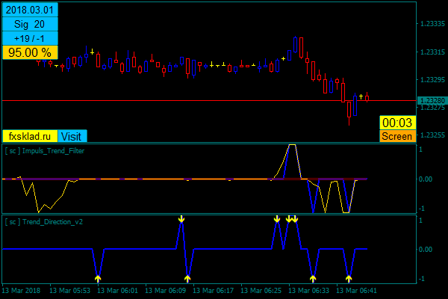The width and height of the screenshot is (448, 299).
Task: Select the Sig 20 signal counter
Action: coord(30,25)
